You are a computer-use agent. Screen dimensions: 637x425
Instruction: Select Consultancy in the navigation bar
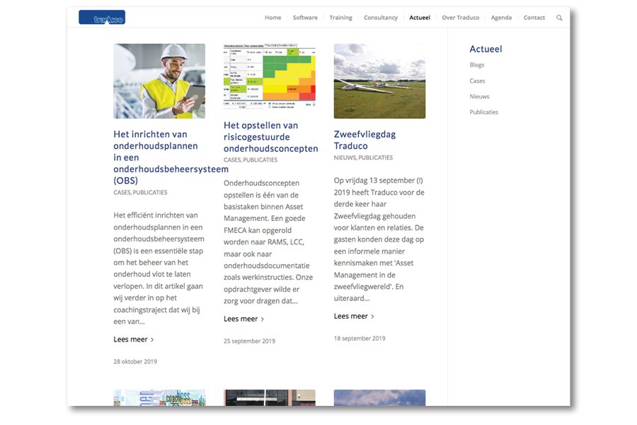pyautogui.click(x=381, y=18)
